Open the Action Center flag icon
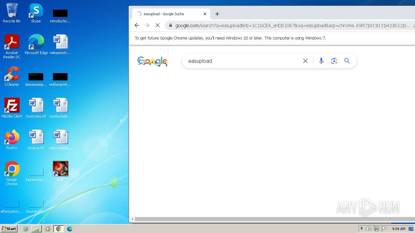 (384, 229)
